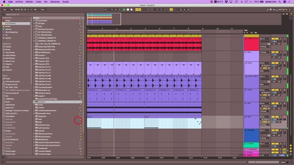Open the Samples browser category
The width and height of the screenshot is (294, 165).
click(8, 70)
